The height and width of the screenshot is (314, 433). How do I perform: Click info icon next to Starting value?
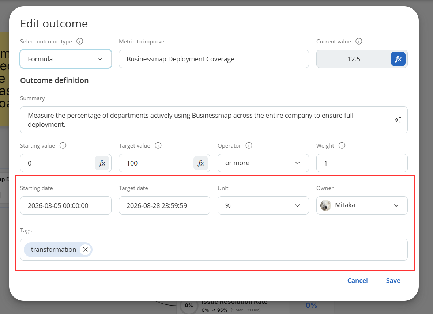(x=63, y=145)
